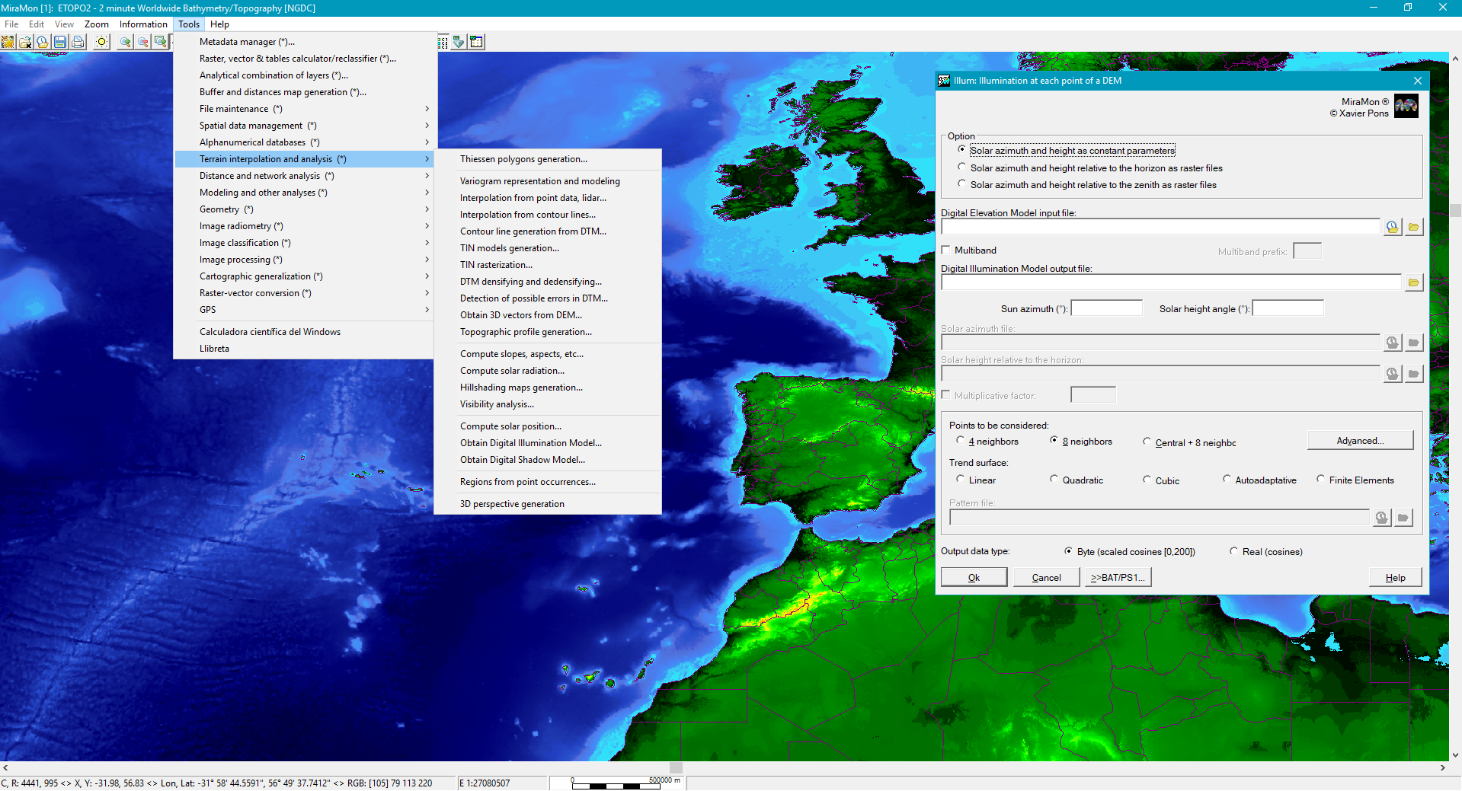Open the Help menu
Image resolution: width=1462 pixels, height=791 pixels.
pos(219,24)
